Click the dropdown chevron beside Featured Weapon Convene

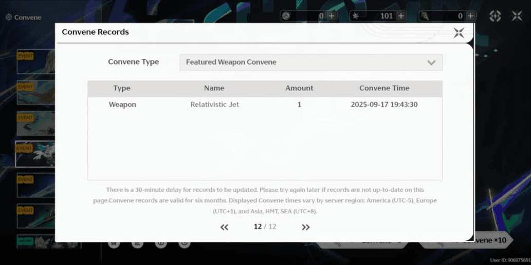[431, 63]
